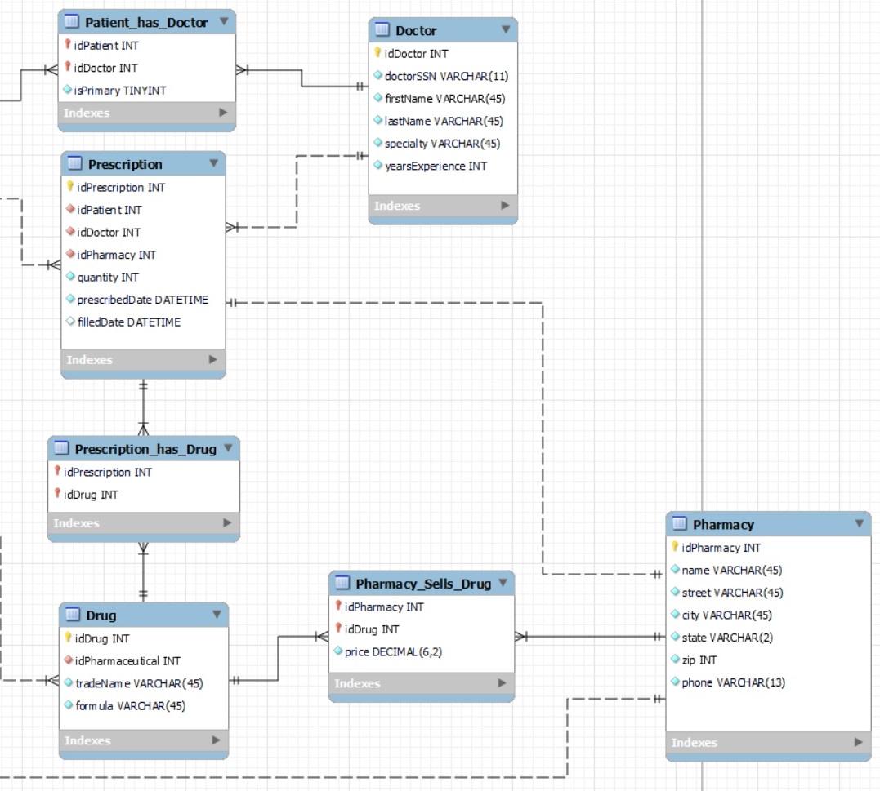Click the Doctor table title text
880x791 pixels.
[416, 30]
